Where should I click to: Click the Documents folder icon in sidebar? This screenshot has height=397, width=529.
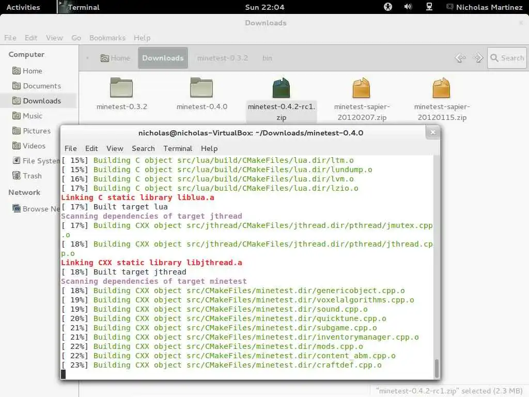pos(16,85)
